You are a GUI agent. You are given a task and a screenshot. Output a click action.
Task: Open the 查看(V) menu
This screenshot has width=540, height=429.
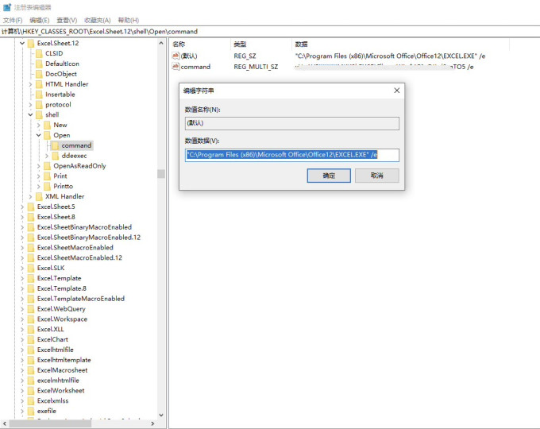[67, 21]
